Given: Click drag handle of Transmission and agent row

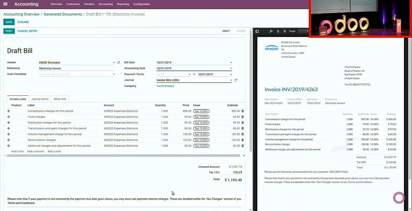Looking at the screenshot, I should 9,128.
